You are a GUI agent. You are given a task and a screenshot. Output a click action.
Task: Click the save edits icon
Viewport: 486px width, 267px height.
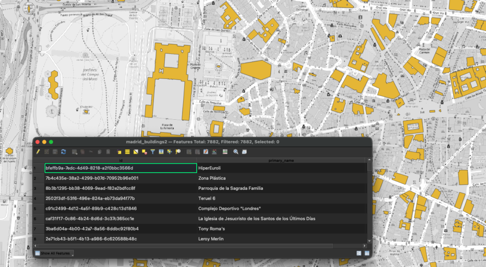pos(55,152)
